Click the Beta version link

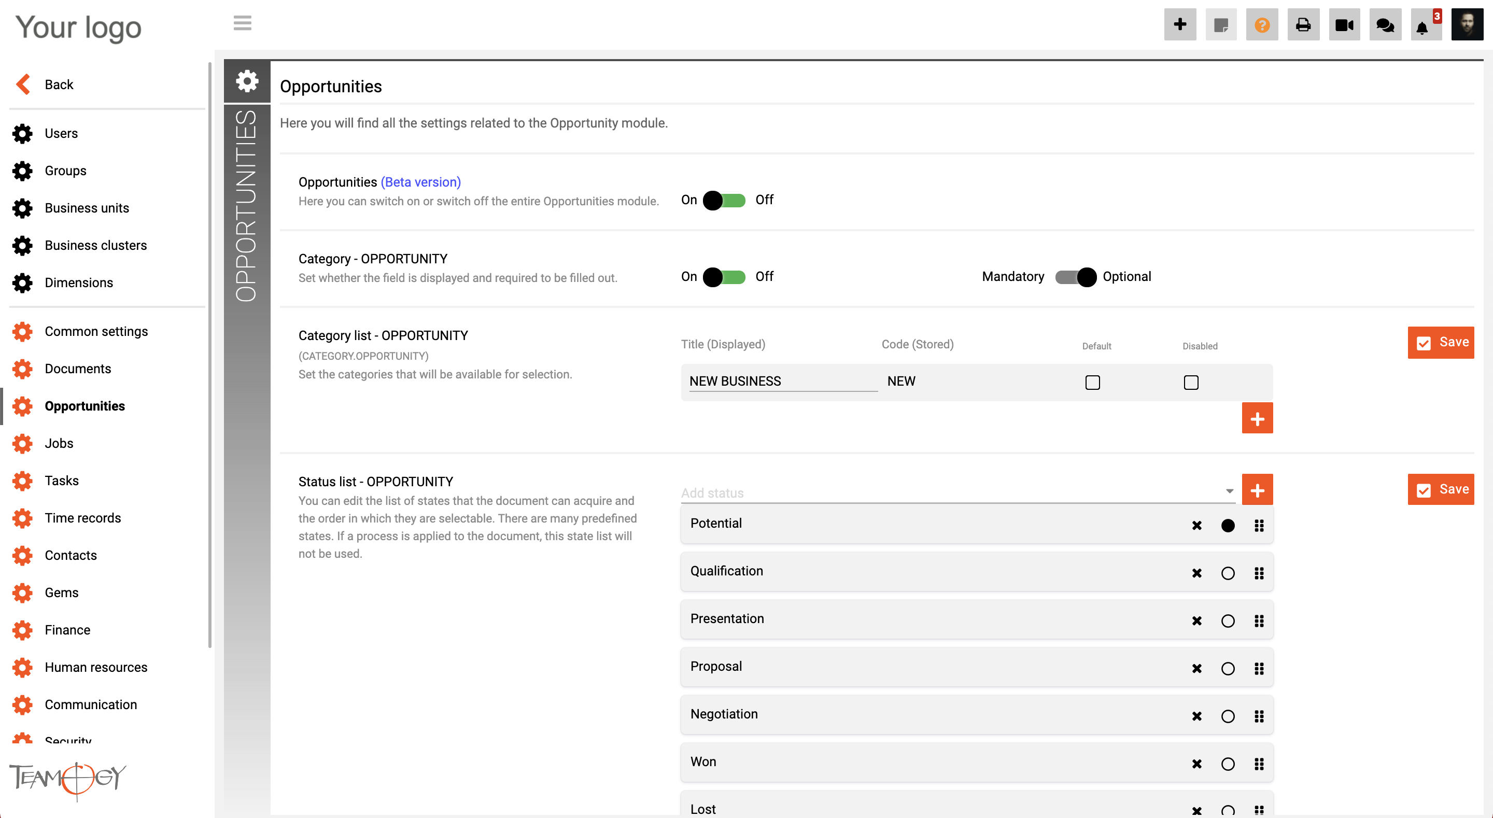[421, 182]
